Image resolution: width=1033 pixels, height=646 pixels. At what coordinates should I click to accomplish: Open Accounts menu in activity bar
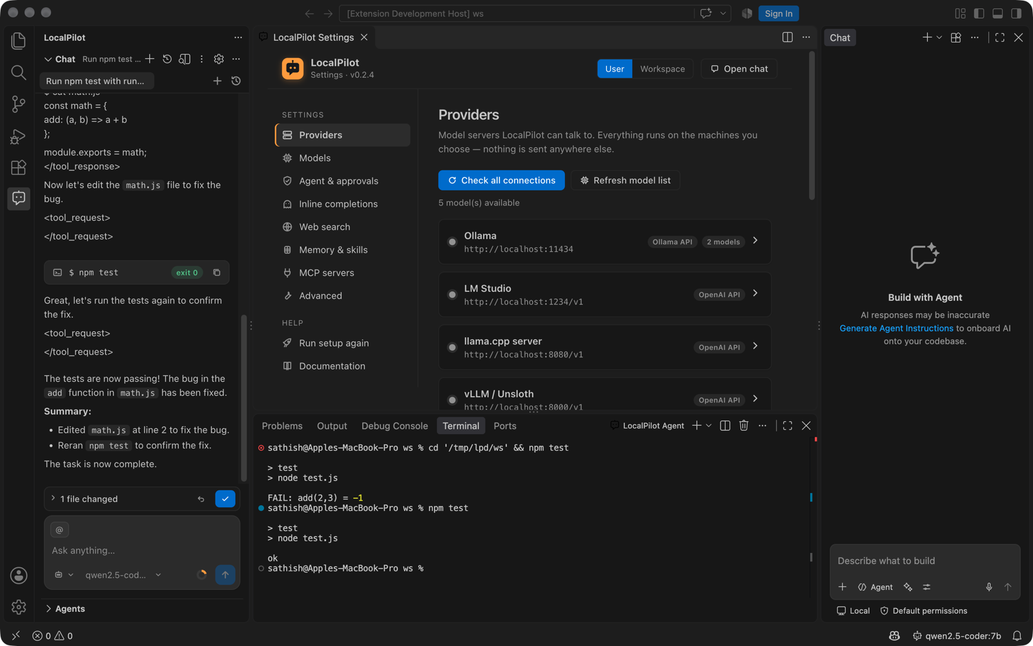19,575
